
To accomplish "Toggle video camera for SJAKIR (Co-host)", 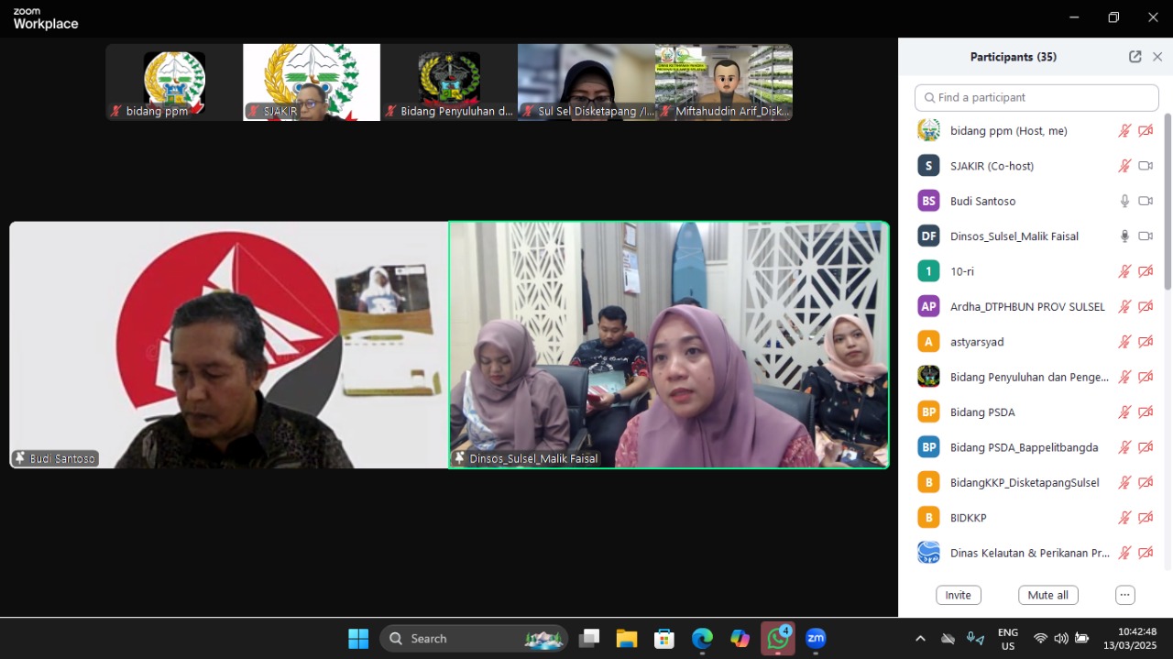I will click(x=1146, y=166).
